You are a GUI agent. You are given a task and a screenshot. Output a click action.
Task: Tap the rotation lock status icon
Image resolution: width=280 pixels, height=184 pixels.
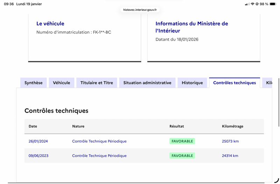click(257, 4)
